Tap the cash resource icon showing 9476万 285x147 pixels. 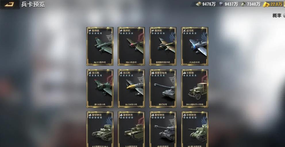199,4
